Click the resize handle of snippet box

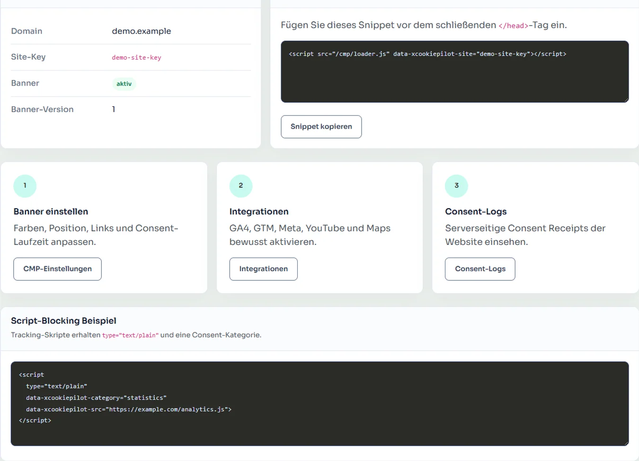point(626,100)
